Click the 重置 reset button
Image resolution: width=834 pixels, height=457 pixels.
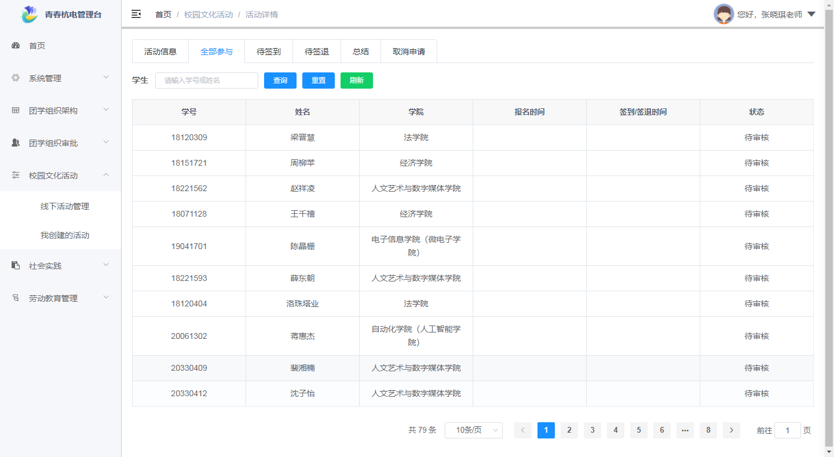tap(319, 81)
